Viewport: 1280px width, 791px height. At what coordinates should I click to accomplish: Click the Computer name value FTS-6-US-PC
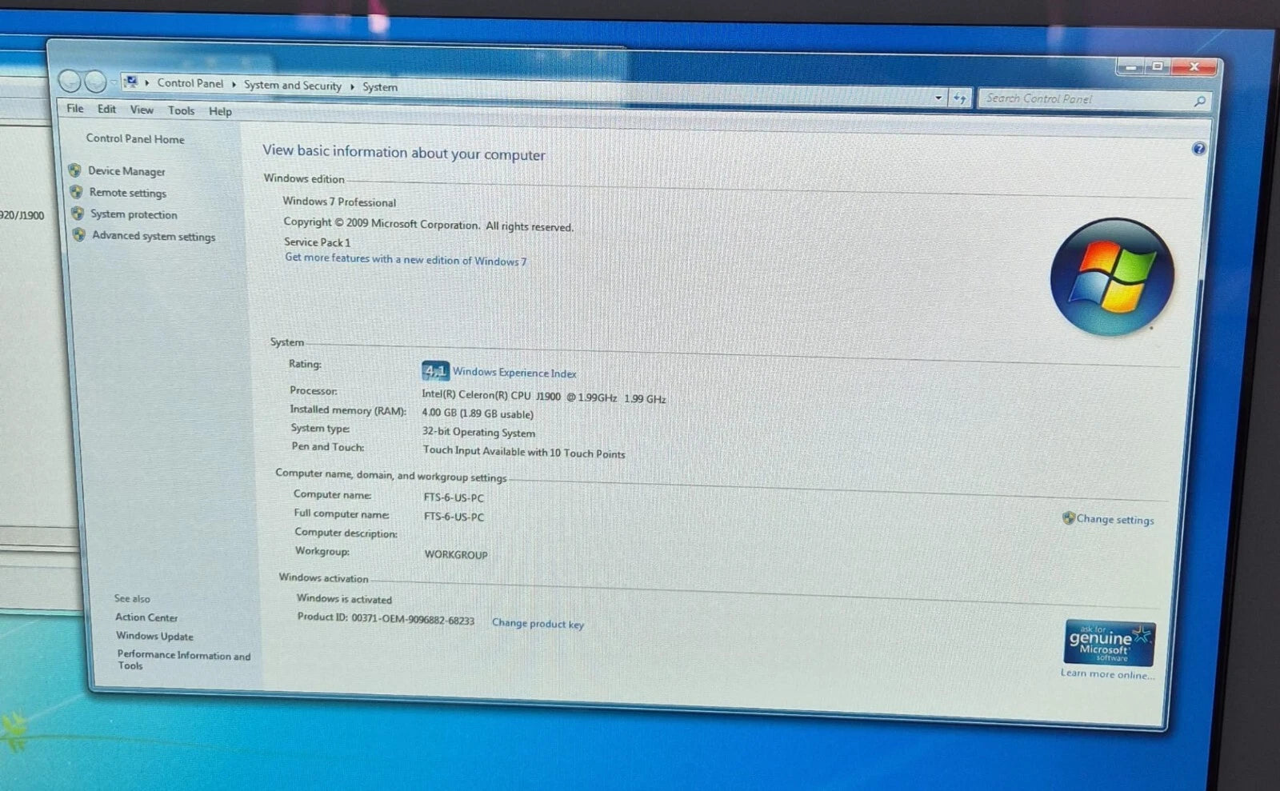point(454,497)
